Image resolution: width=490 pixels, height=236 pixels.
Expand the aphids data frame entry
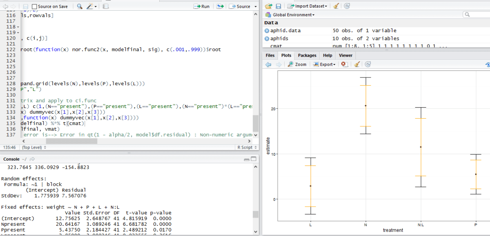click(x=267, y=38)
